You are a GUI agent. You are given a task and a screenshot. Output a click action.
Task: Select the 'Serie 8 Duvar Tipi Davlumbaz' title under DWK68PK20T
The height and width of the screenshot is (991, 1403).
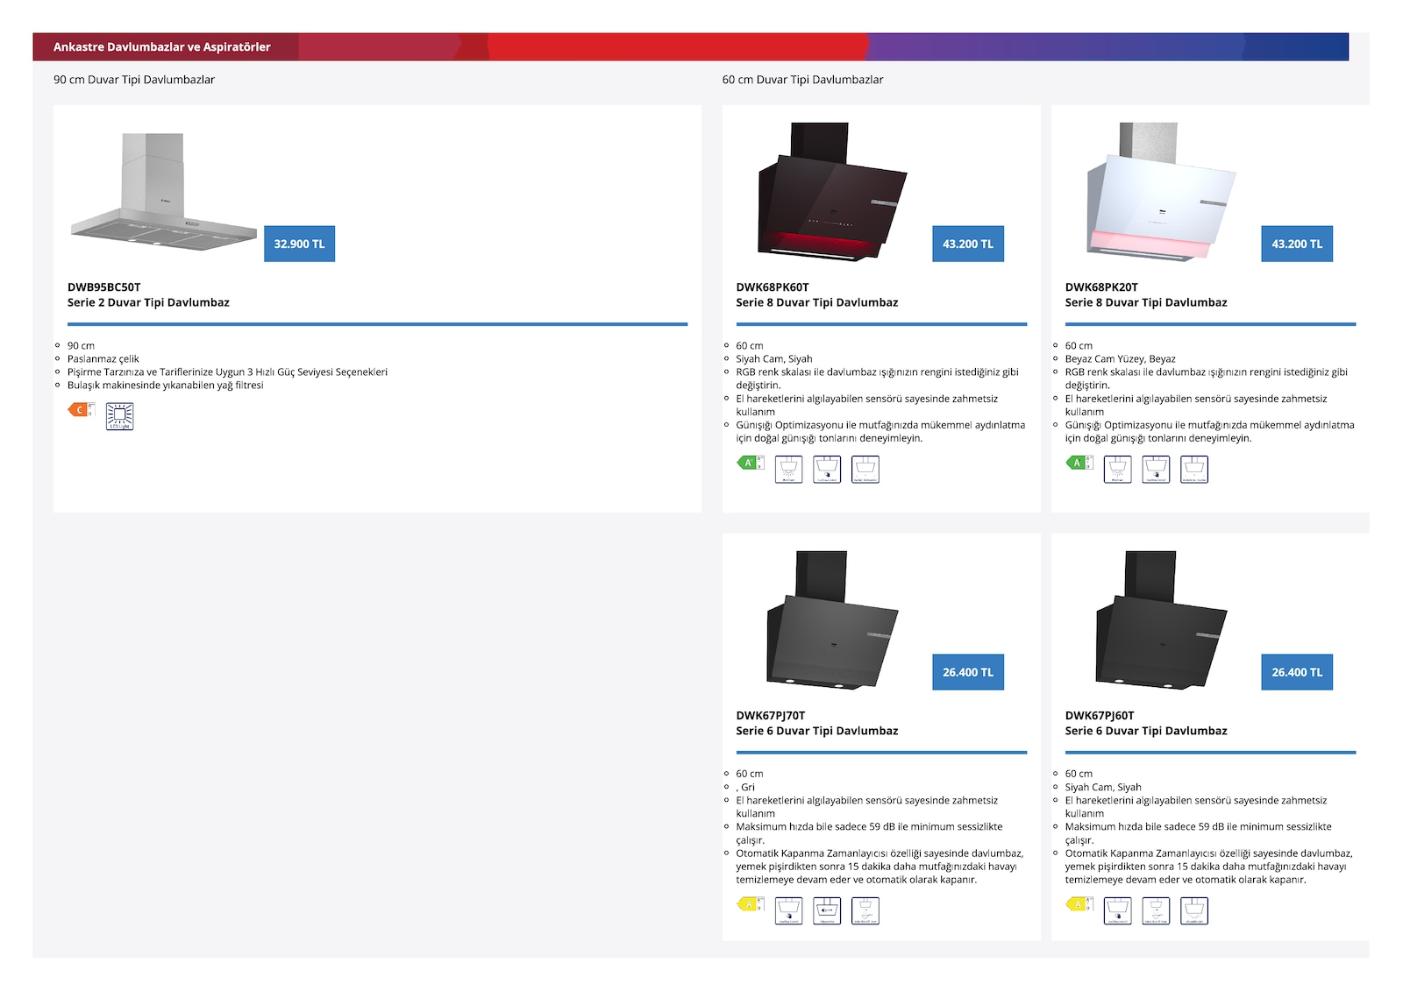(x=1146, y=302)
